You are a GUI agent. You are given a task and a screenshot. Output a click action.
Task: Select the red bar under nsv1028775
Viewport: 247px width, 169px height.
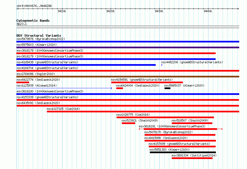(165, 117)
